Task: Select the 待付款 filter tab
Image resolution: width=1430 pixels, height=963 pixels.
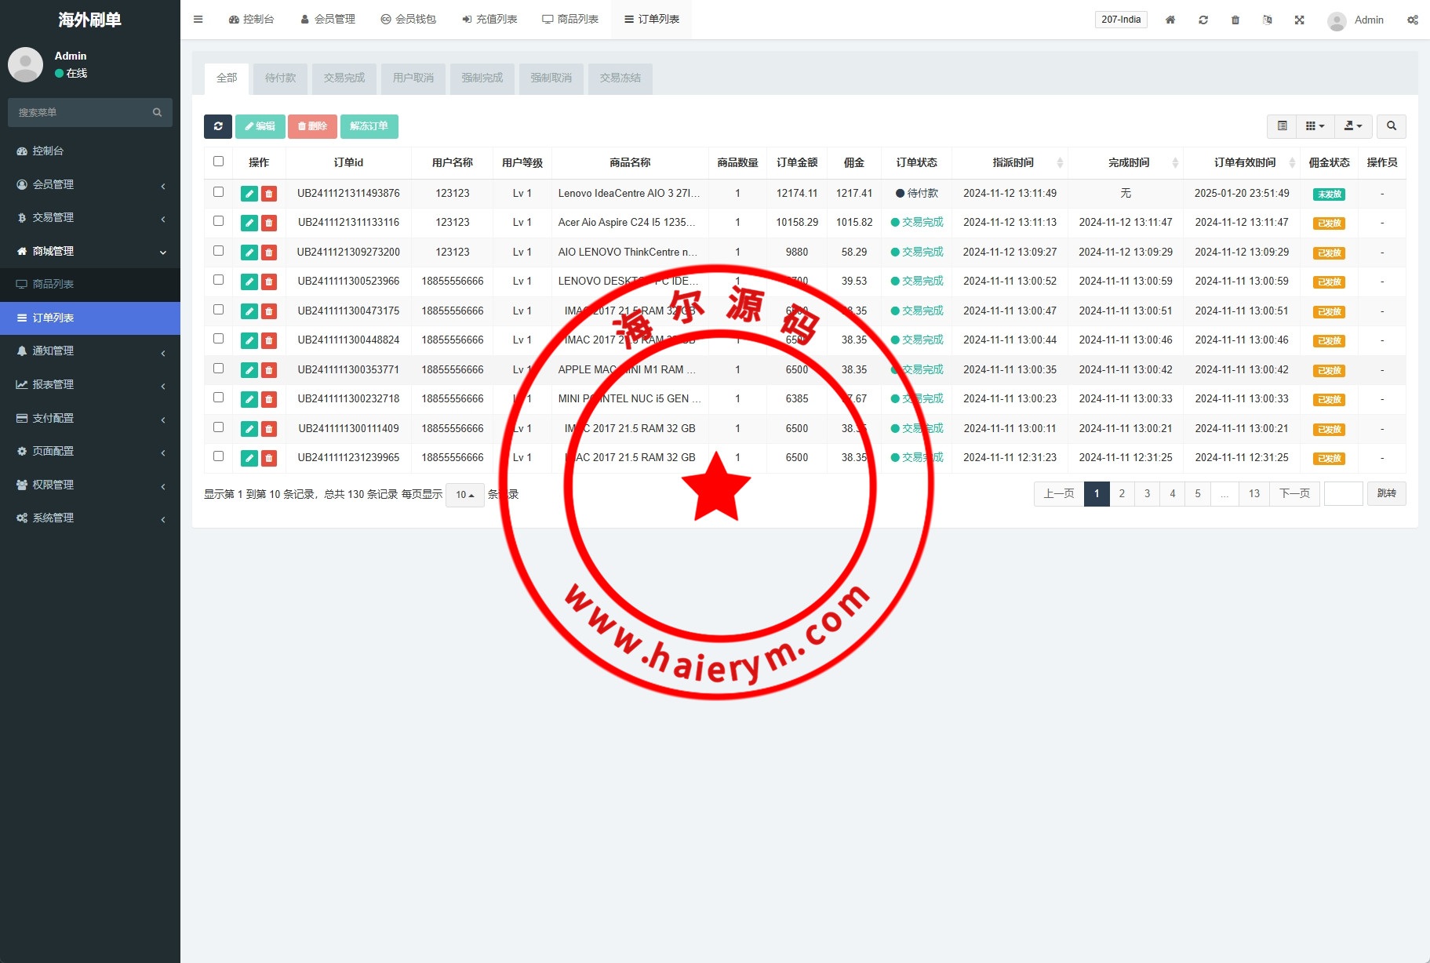Action: click(x=280, y=78)
